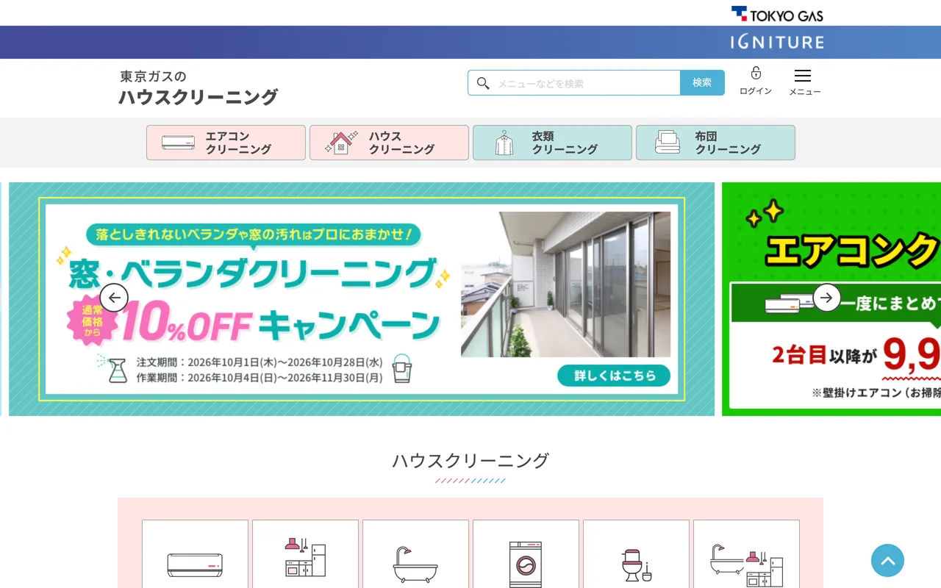The image size is (941, 588).
Task: Click the air conditioner service card
Action: [x=195, y=554]
